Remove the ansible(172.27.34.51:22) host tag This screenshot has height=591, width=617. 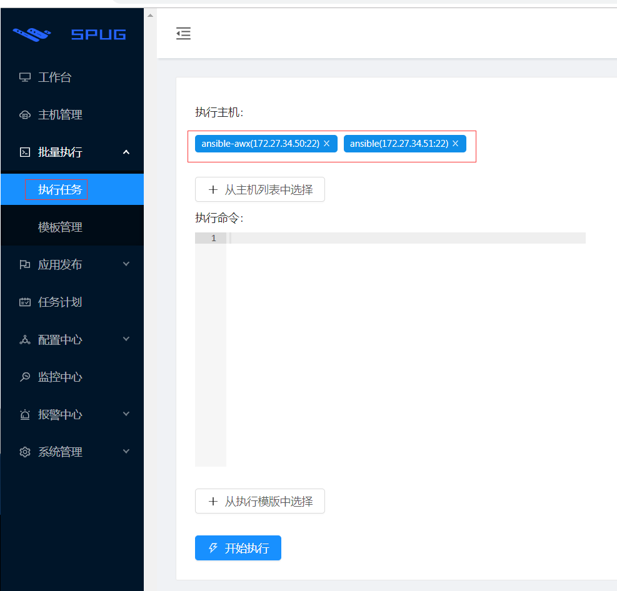tap(455, 144)
